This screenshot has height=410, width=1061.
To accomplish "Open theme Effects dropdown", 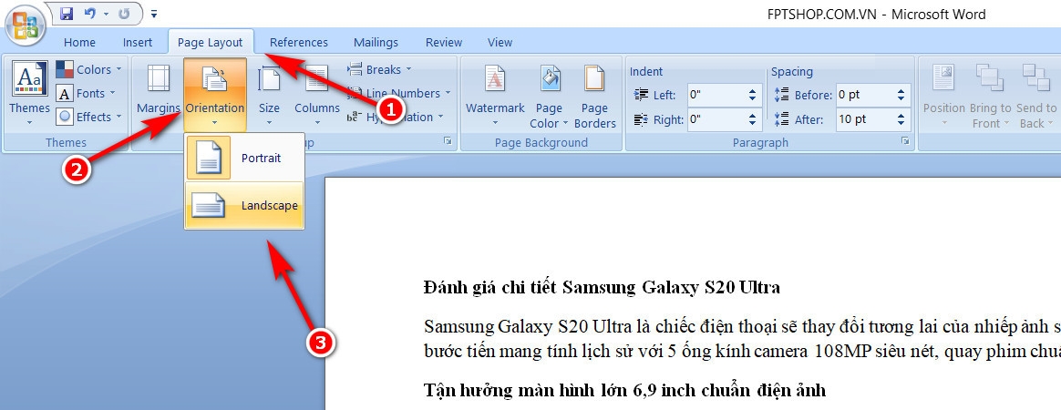I will point(88,117).
